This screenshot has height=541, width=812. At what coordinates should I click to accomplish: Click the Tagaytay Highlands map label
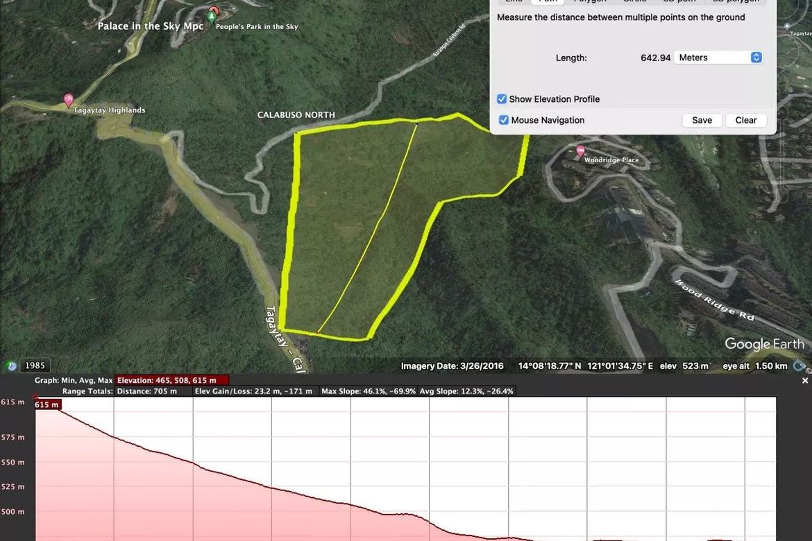coord(109,110)
